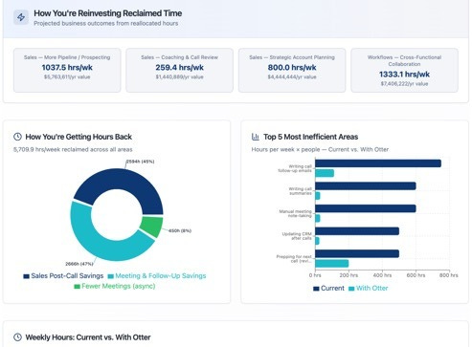
Task: Click the 'Prepping for next call' axis label
Action: pos(294,259)
